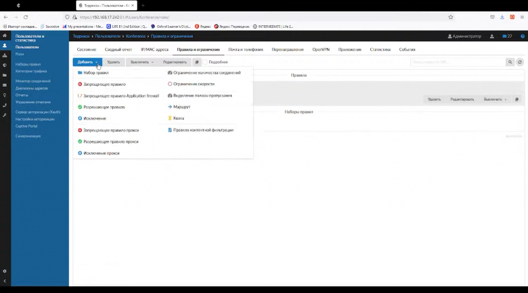
Task: Click the Удалить button in top toolbar
Action: (x=113, y=62)
